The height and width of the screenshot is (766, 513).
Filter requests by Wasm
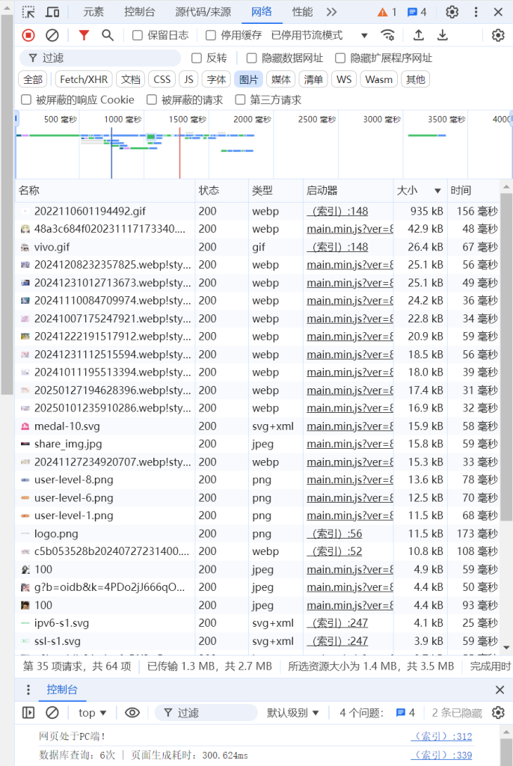tap(378, 79)
